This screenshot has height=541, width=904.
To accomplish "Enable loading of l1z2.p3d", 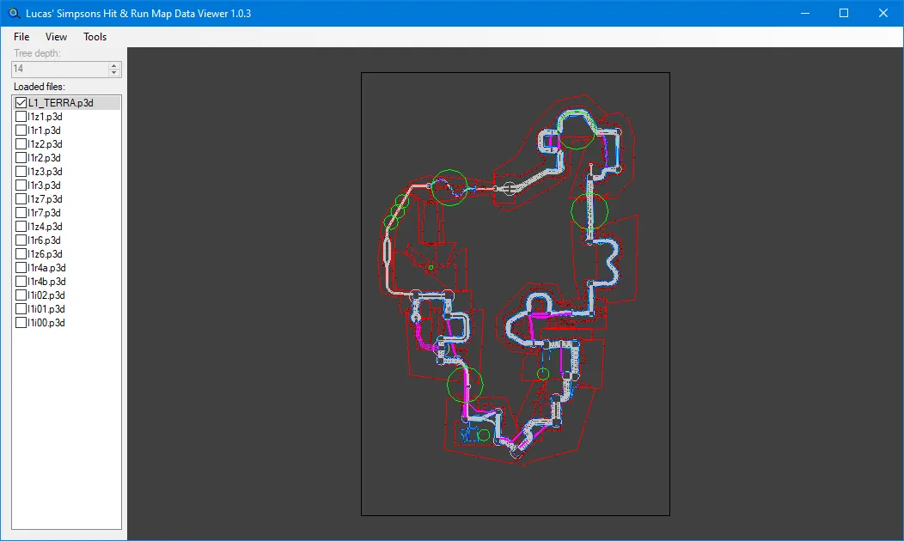I will pyautogui.click(x=21, y=143).
